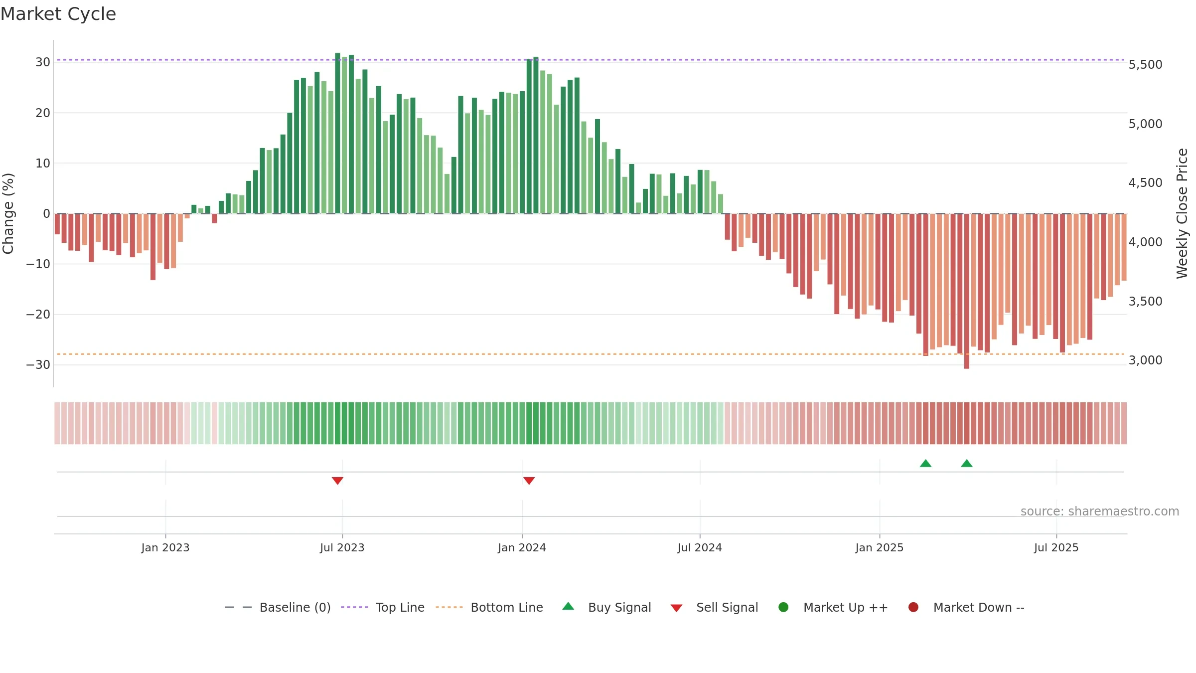Click the −10 percent axis label
Viewport: 1196px width, 673px height.
[x=38, y=264]
